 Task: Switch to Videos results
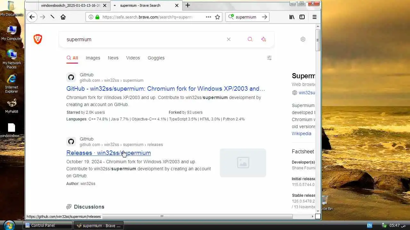coord(133,58)
